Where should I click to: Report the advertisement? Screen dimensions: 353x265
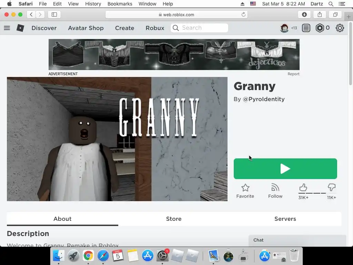coord(293,74)
